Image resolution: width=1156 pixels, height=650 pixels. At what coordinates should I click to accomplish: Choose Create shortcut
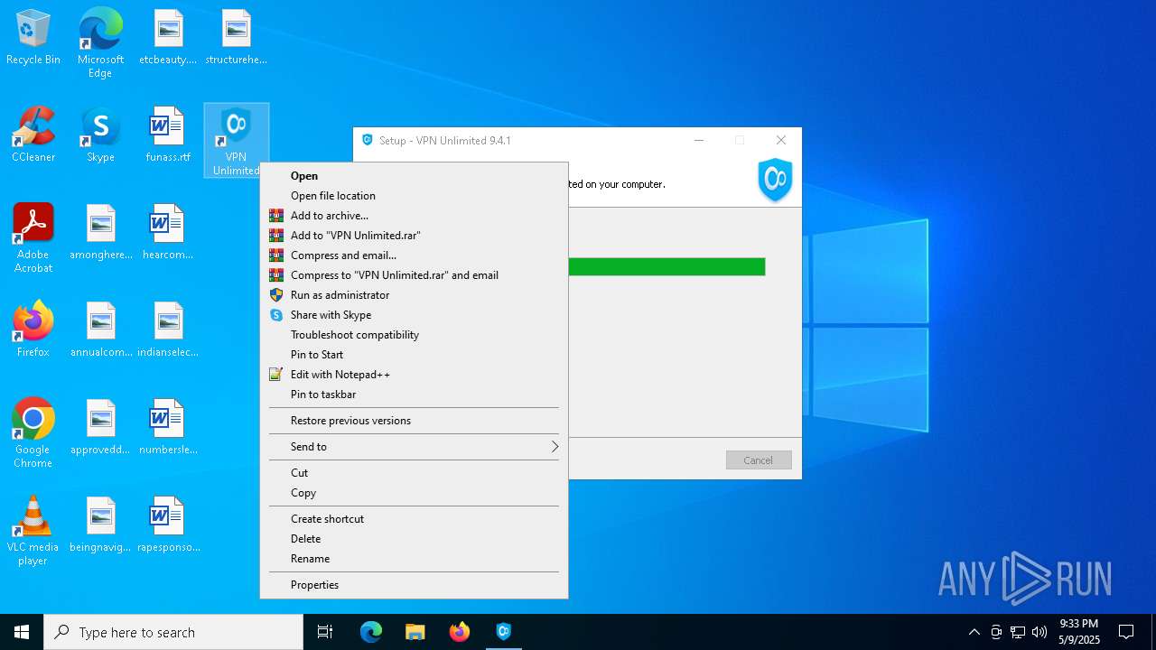pyautogui.click(x=414, y=519)
